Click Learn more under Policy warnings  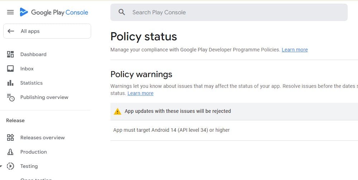click(140, 93)
